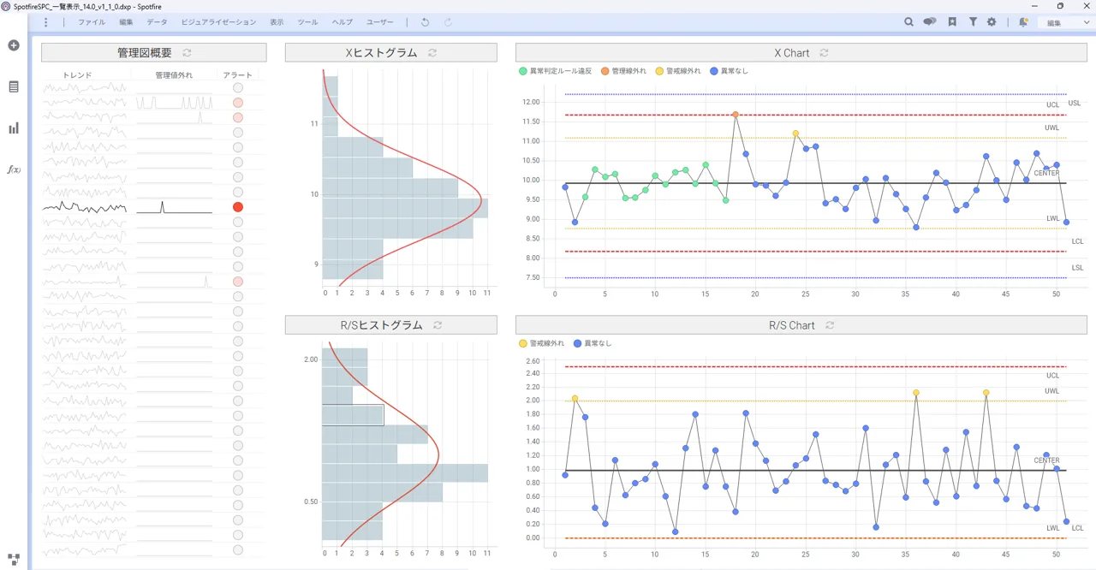1096x570 pixels.
Task: Refresh the 管理図概要 panel
Action: pyautogui.click(x=187, y=53)
